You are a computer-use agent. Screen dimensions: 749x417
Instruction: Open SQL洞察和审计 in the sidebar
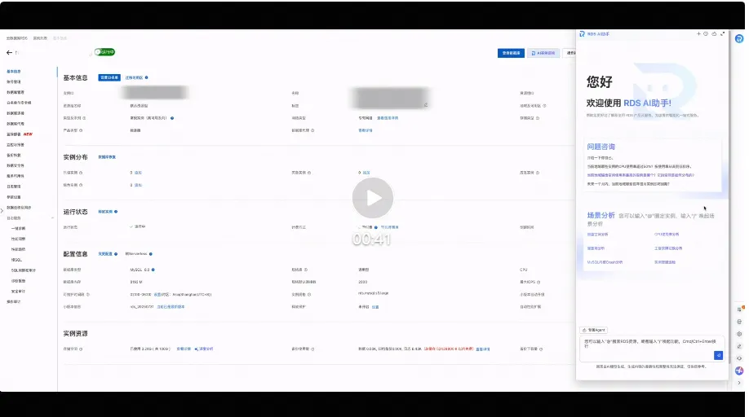point(24,270)
